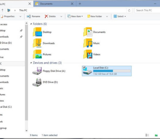The width and height of the screenshot is (160, 139).
Task: Collapse the Devices and drives (3) group
Action: (31, 63)
